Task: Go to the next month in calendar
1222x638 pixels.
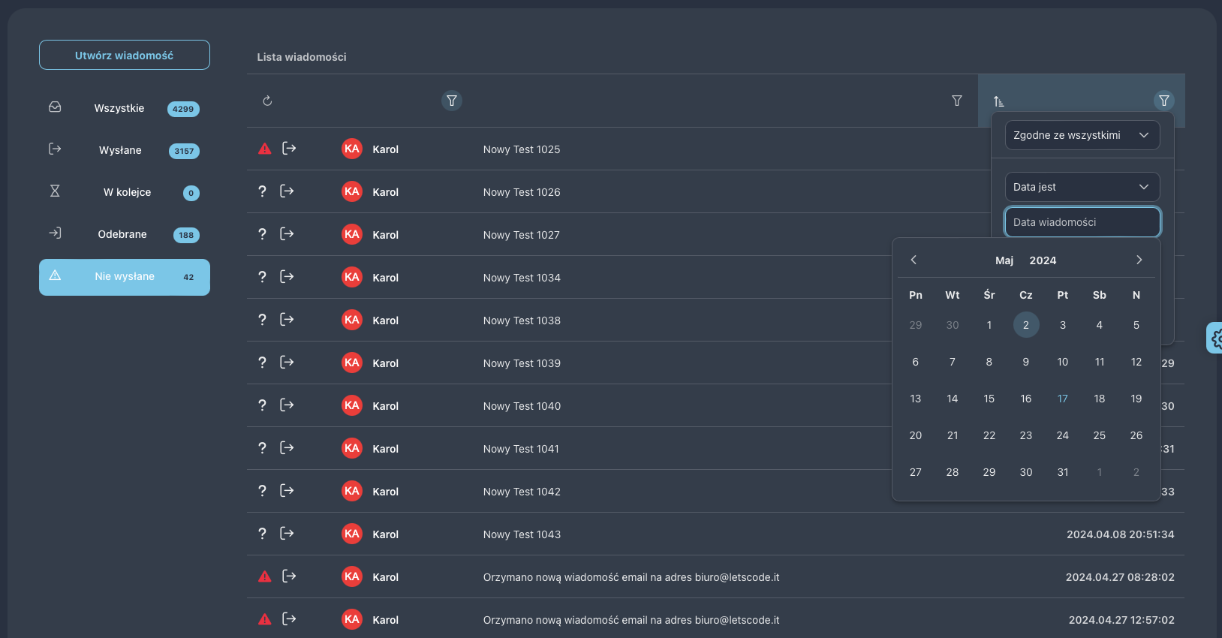Action: click(x=1139, y=260)
